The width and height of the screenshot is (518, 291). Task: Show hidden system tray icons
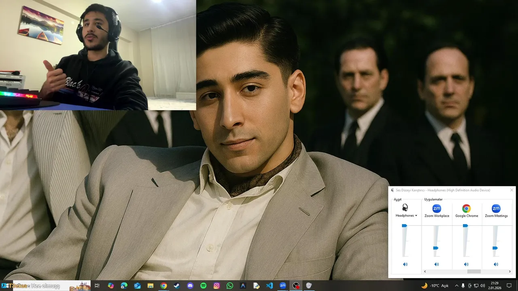[456, 286]
